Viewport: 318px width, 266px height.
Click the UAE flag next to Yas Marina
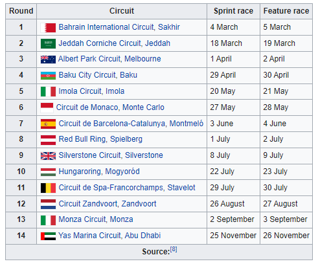(x=48, y=236)
